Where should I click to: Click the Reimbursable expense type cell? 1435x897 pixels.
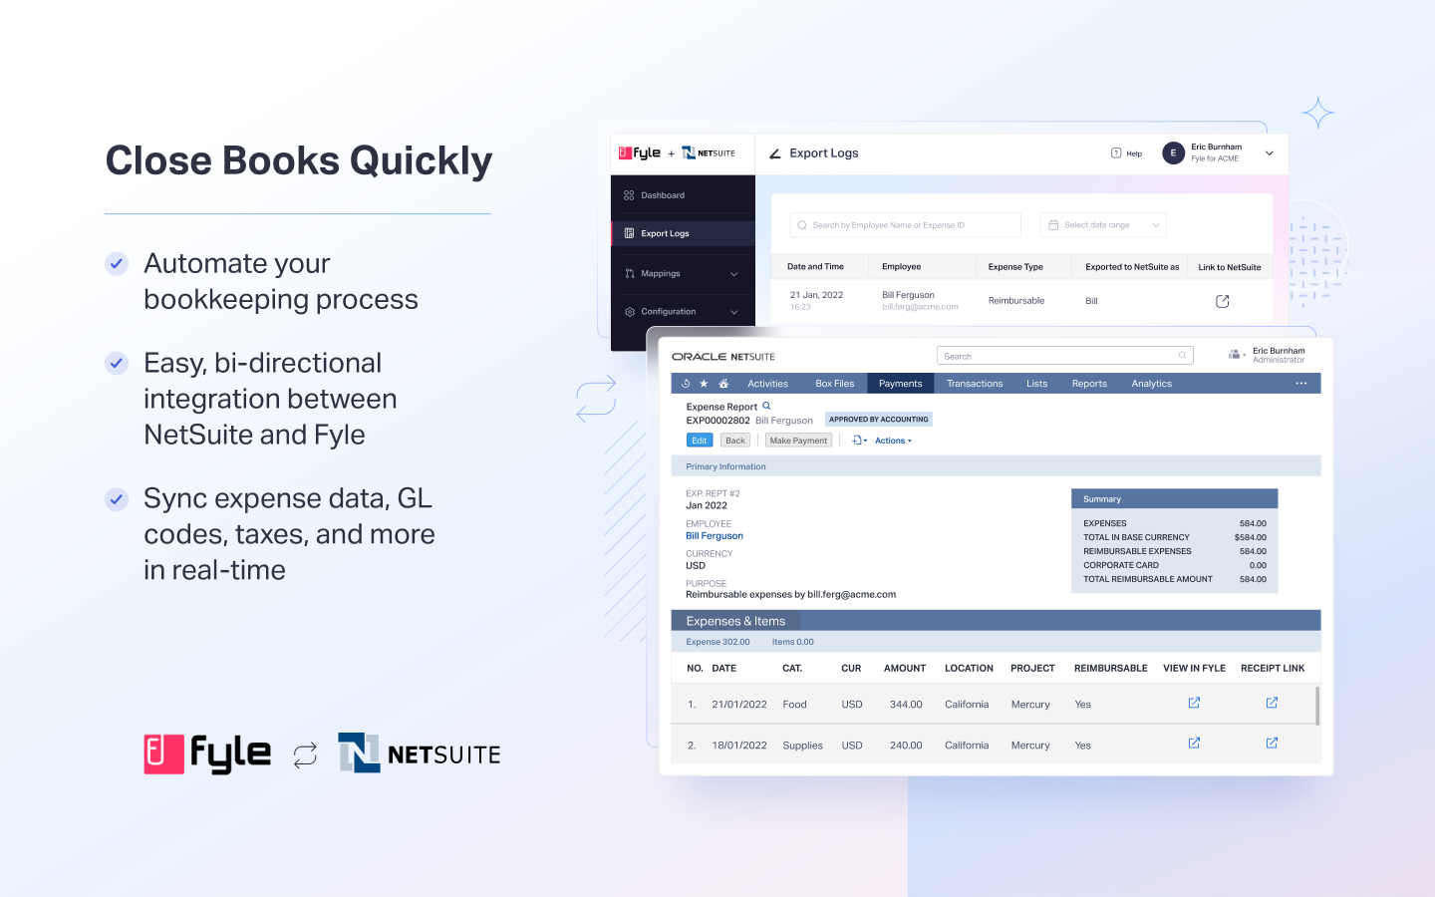point(1016,301)
